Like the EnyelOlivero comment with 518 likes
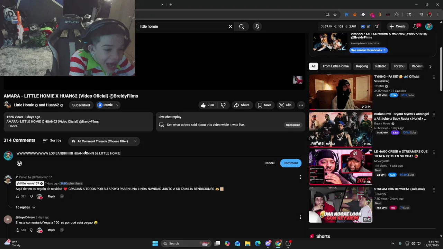The image size is (443, 249). [18, 230]
